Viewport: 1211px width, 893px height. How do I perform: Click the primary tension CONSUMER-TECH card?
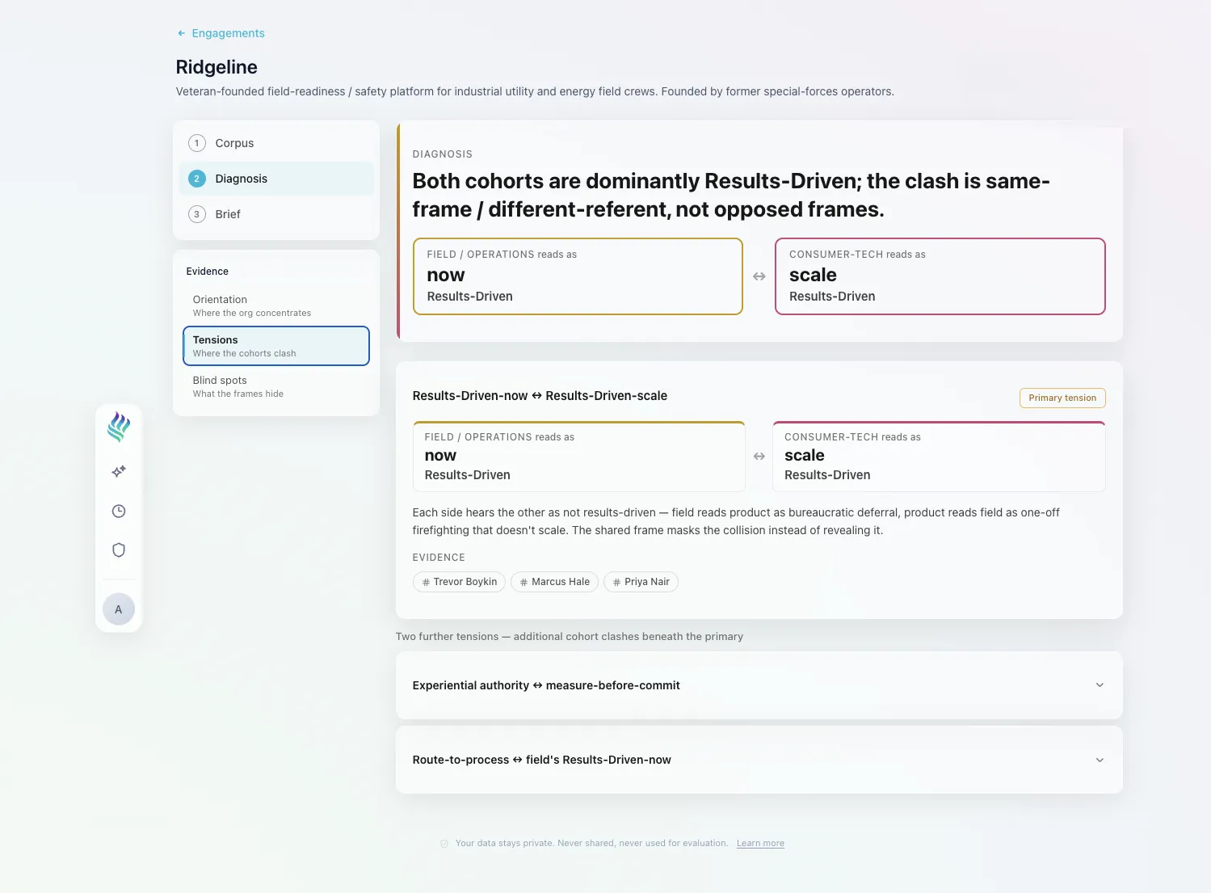click(939, 457)
